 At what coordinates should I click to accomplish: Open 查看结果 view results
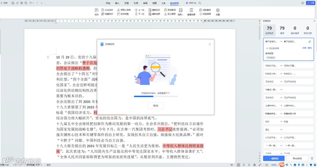tap(191, 12)
